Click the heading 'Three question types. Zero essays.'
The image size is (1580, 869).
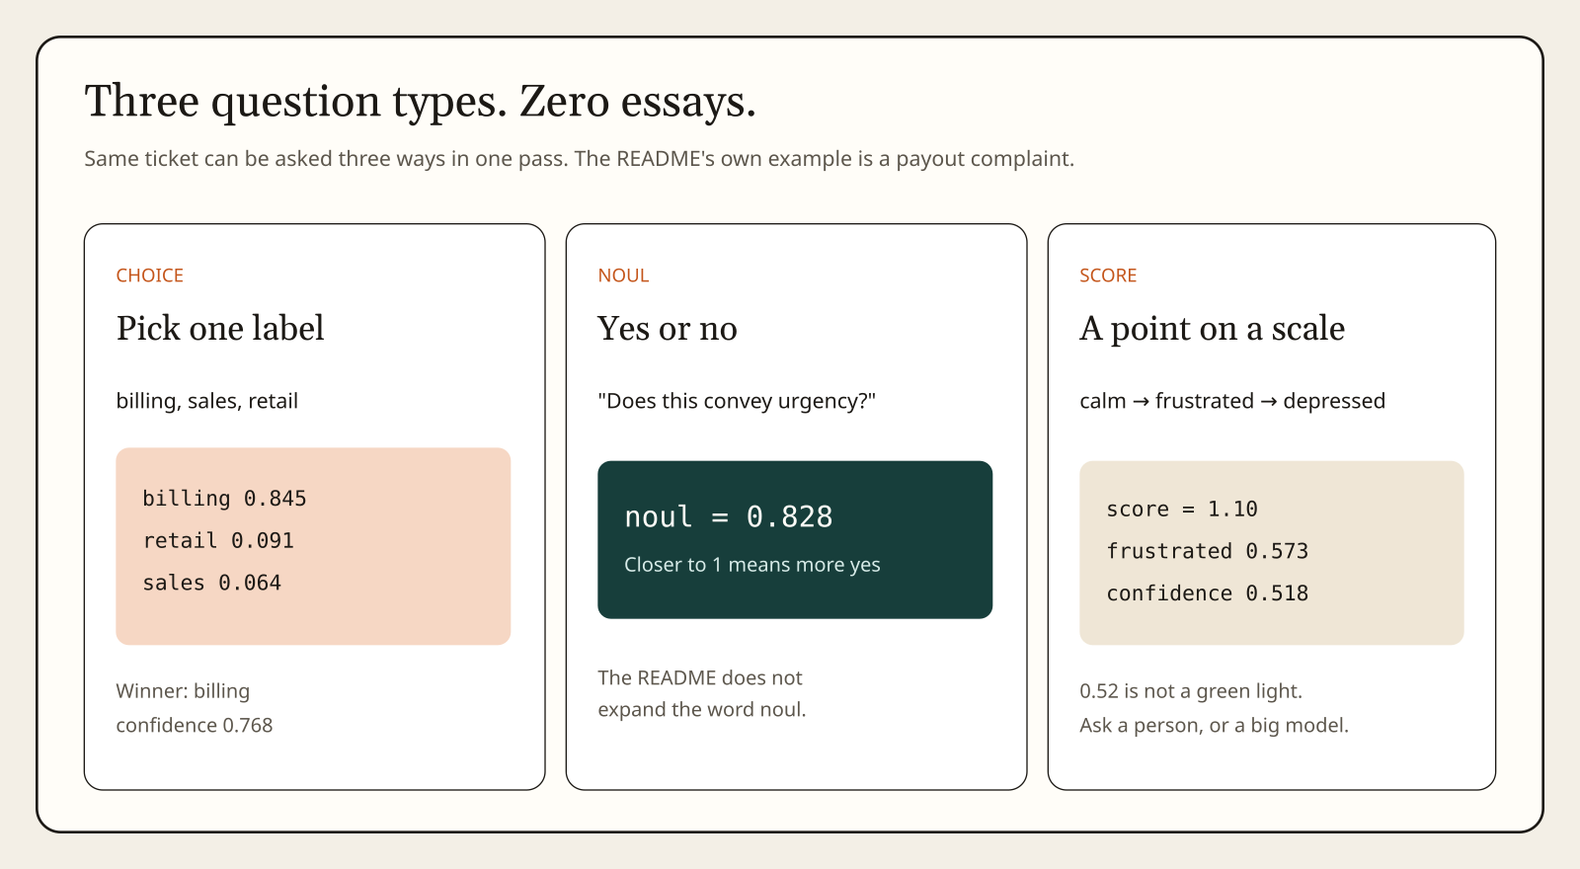point(420,102)
